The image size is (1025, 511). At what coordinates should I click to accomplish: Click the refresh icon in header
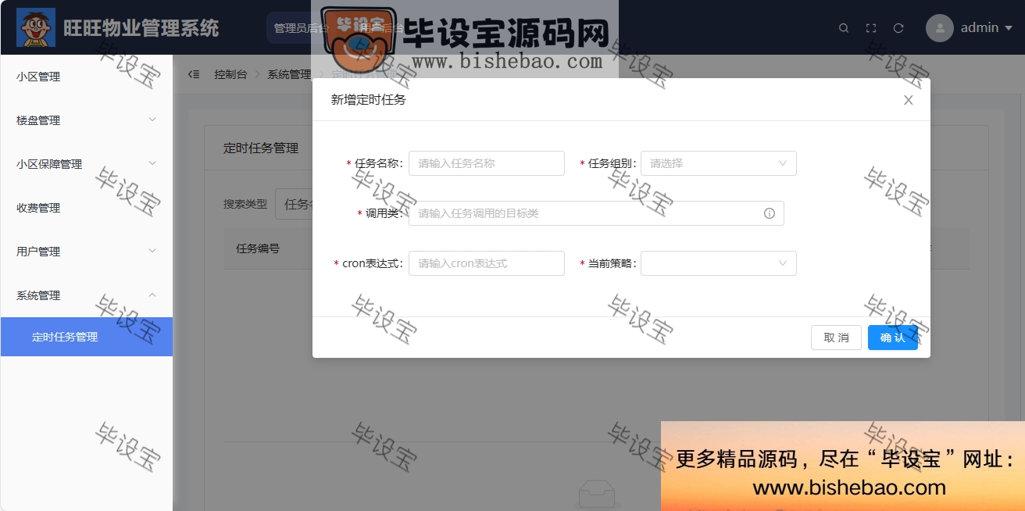(x=898, y=28)
